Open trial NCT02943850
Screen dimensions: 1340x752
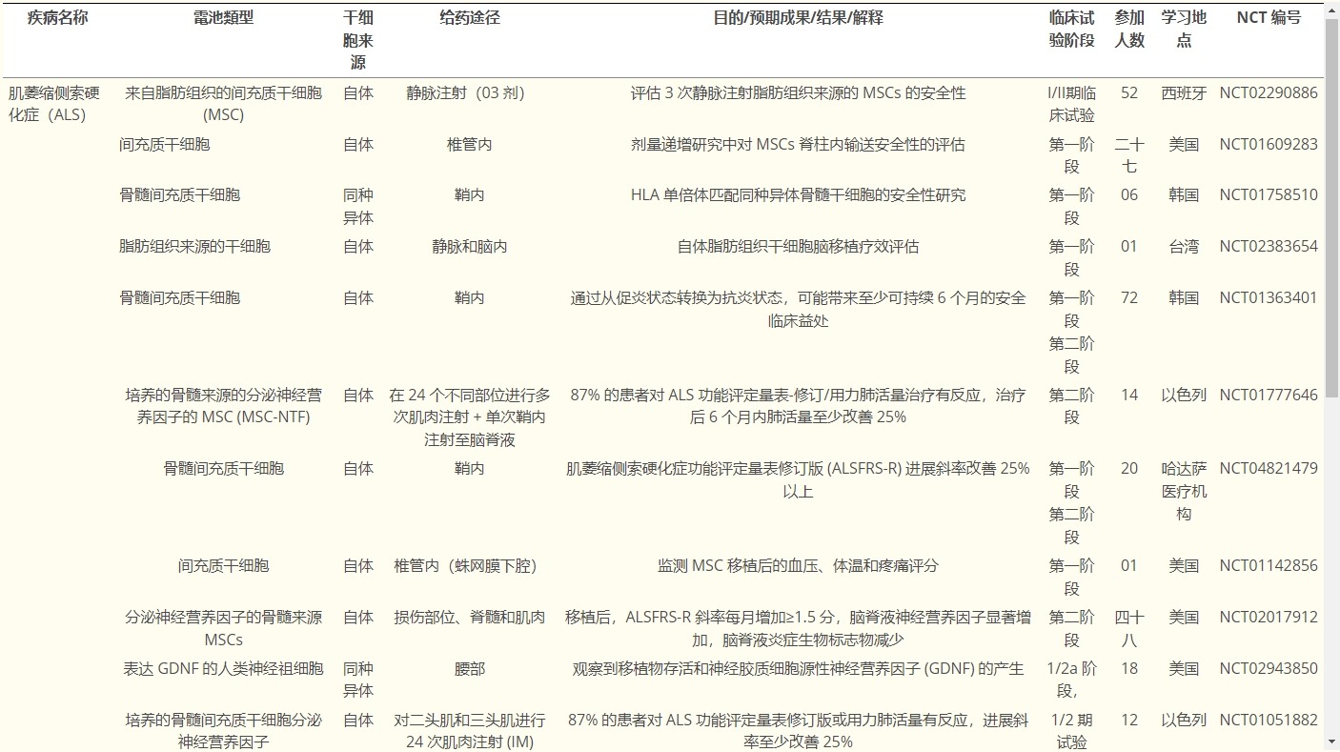[1268, 669]
